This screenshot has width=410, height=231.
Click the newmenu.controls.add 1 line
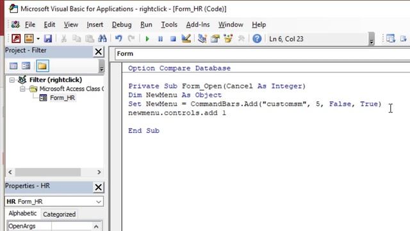pyautogui.click(x=177, y=113)
